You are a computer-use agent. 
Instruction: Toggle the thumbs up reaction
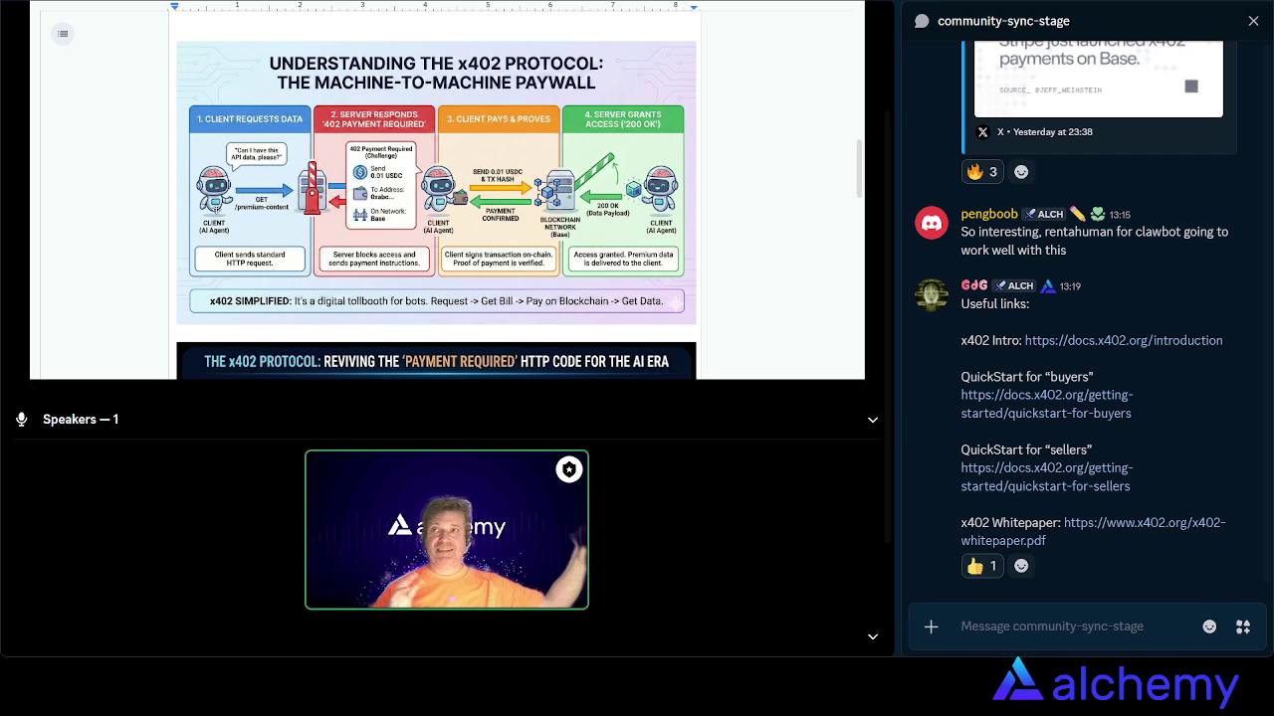pos(981,566)
